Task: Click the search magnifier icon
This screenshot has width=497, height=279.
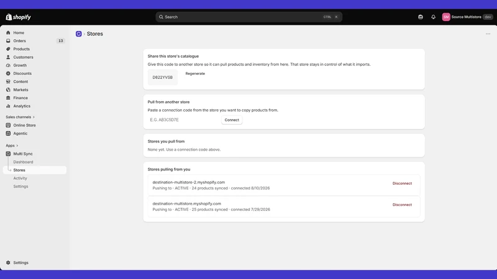Action: pos(161,17)
